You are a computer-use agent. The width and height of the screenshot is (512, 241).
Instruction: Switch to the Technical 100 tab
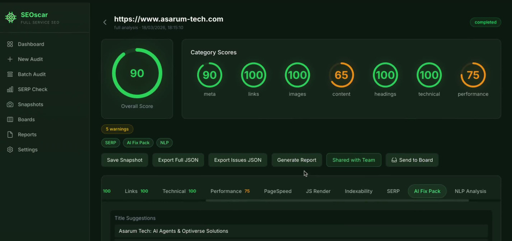179,191
